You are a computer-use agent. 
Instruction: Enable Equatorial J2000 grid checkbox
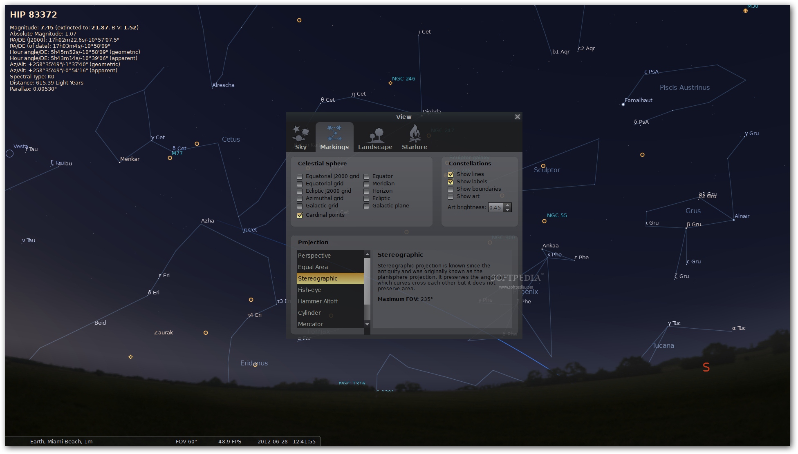point(300,177)
